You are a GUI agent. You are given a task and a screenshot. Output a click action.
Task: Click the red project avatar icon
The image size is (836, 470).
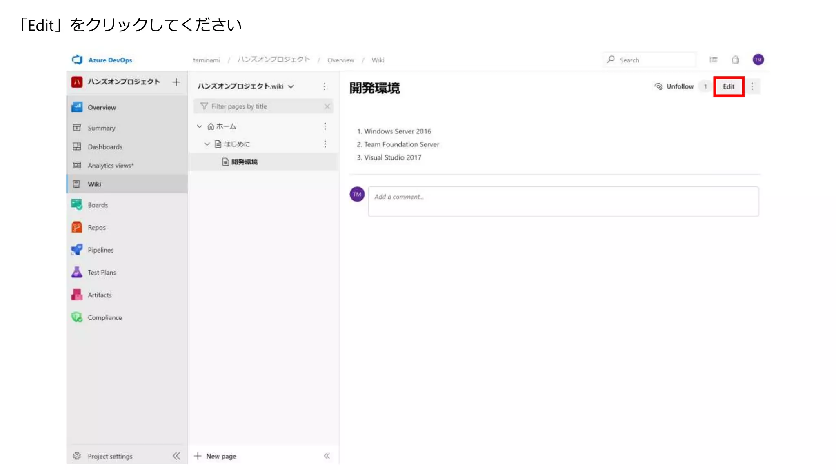(77, 82)
